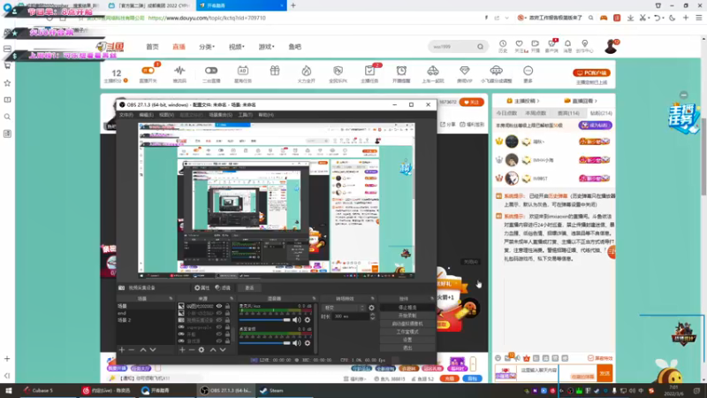Open 火力全开 flame icon in Douyu toolbar

point(306,74)
